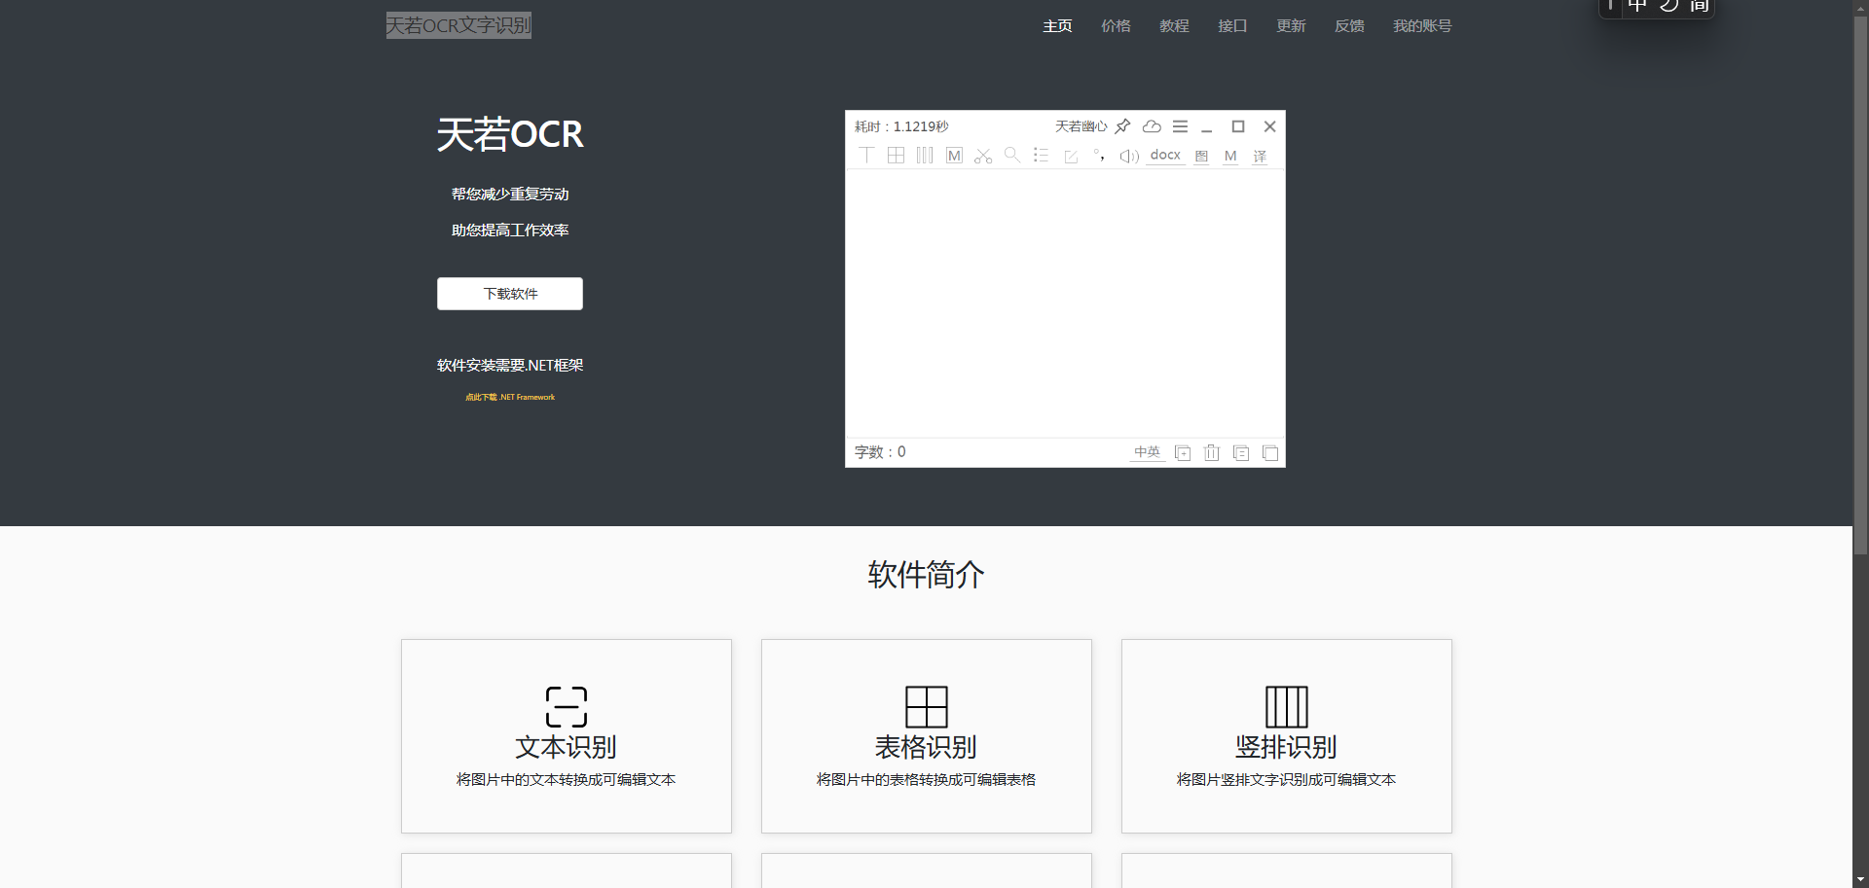Click the 文本识别 feature card
The image size is (1869, 888).
pos(567,735)
